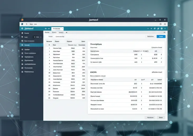This screenshot has width=193, height=136.
Task: Click the gray button left of the blue button
Action: (x=150, y=37)
